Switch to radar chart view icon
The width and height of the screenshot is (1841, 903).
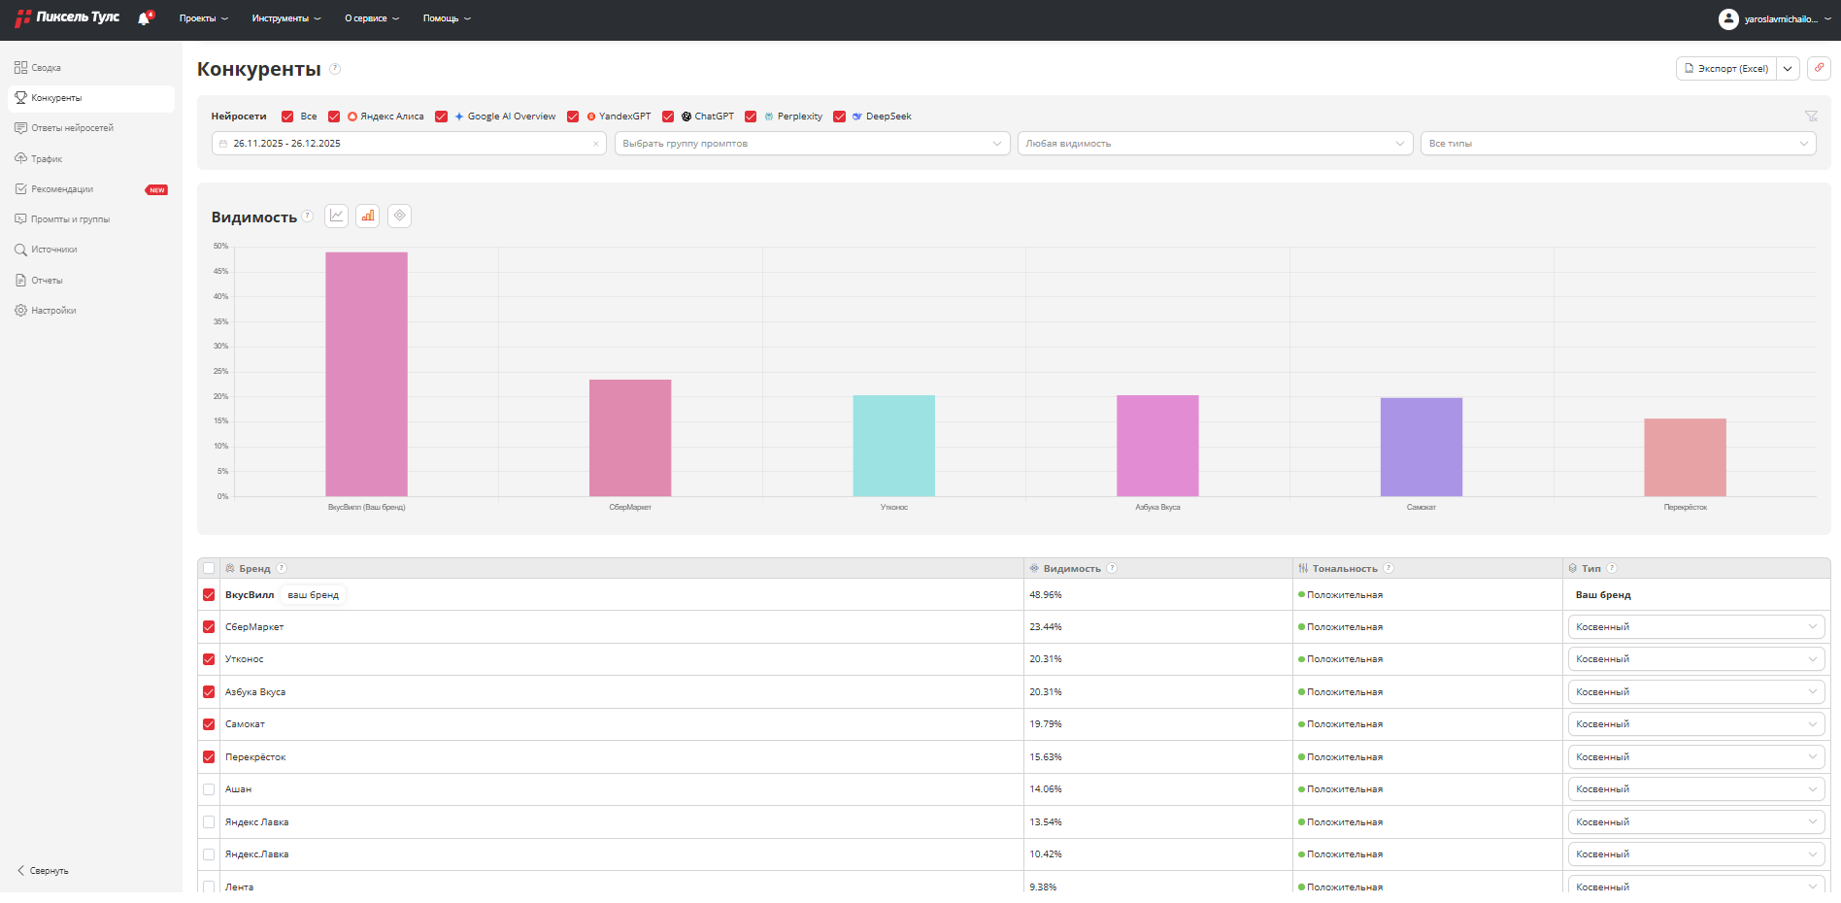point(399,216)
